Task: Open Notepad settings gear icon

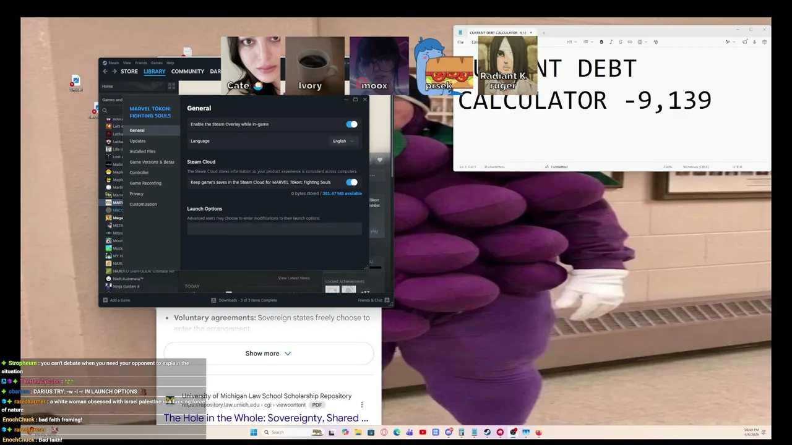Action: pos(764,42)
